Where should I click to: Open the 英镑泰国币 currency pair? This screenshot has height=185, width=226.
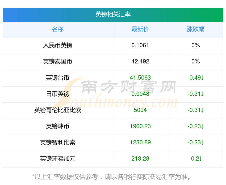(58, 62)
